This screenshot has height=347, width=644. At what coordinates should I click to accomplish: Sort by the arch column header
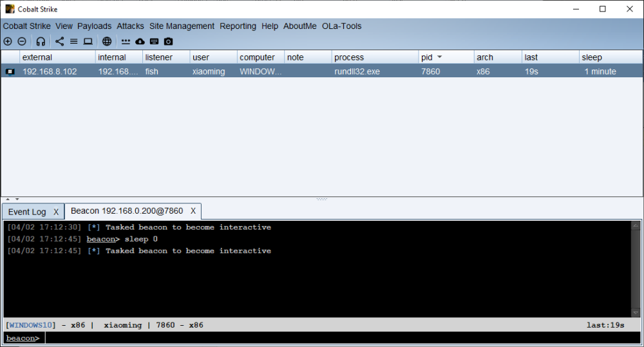[x=498, y=57]
